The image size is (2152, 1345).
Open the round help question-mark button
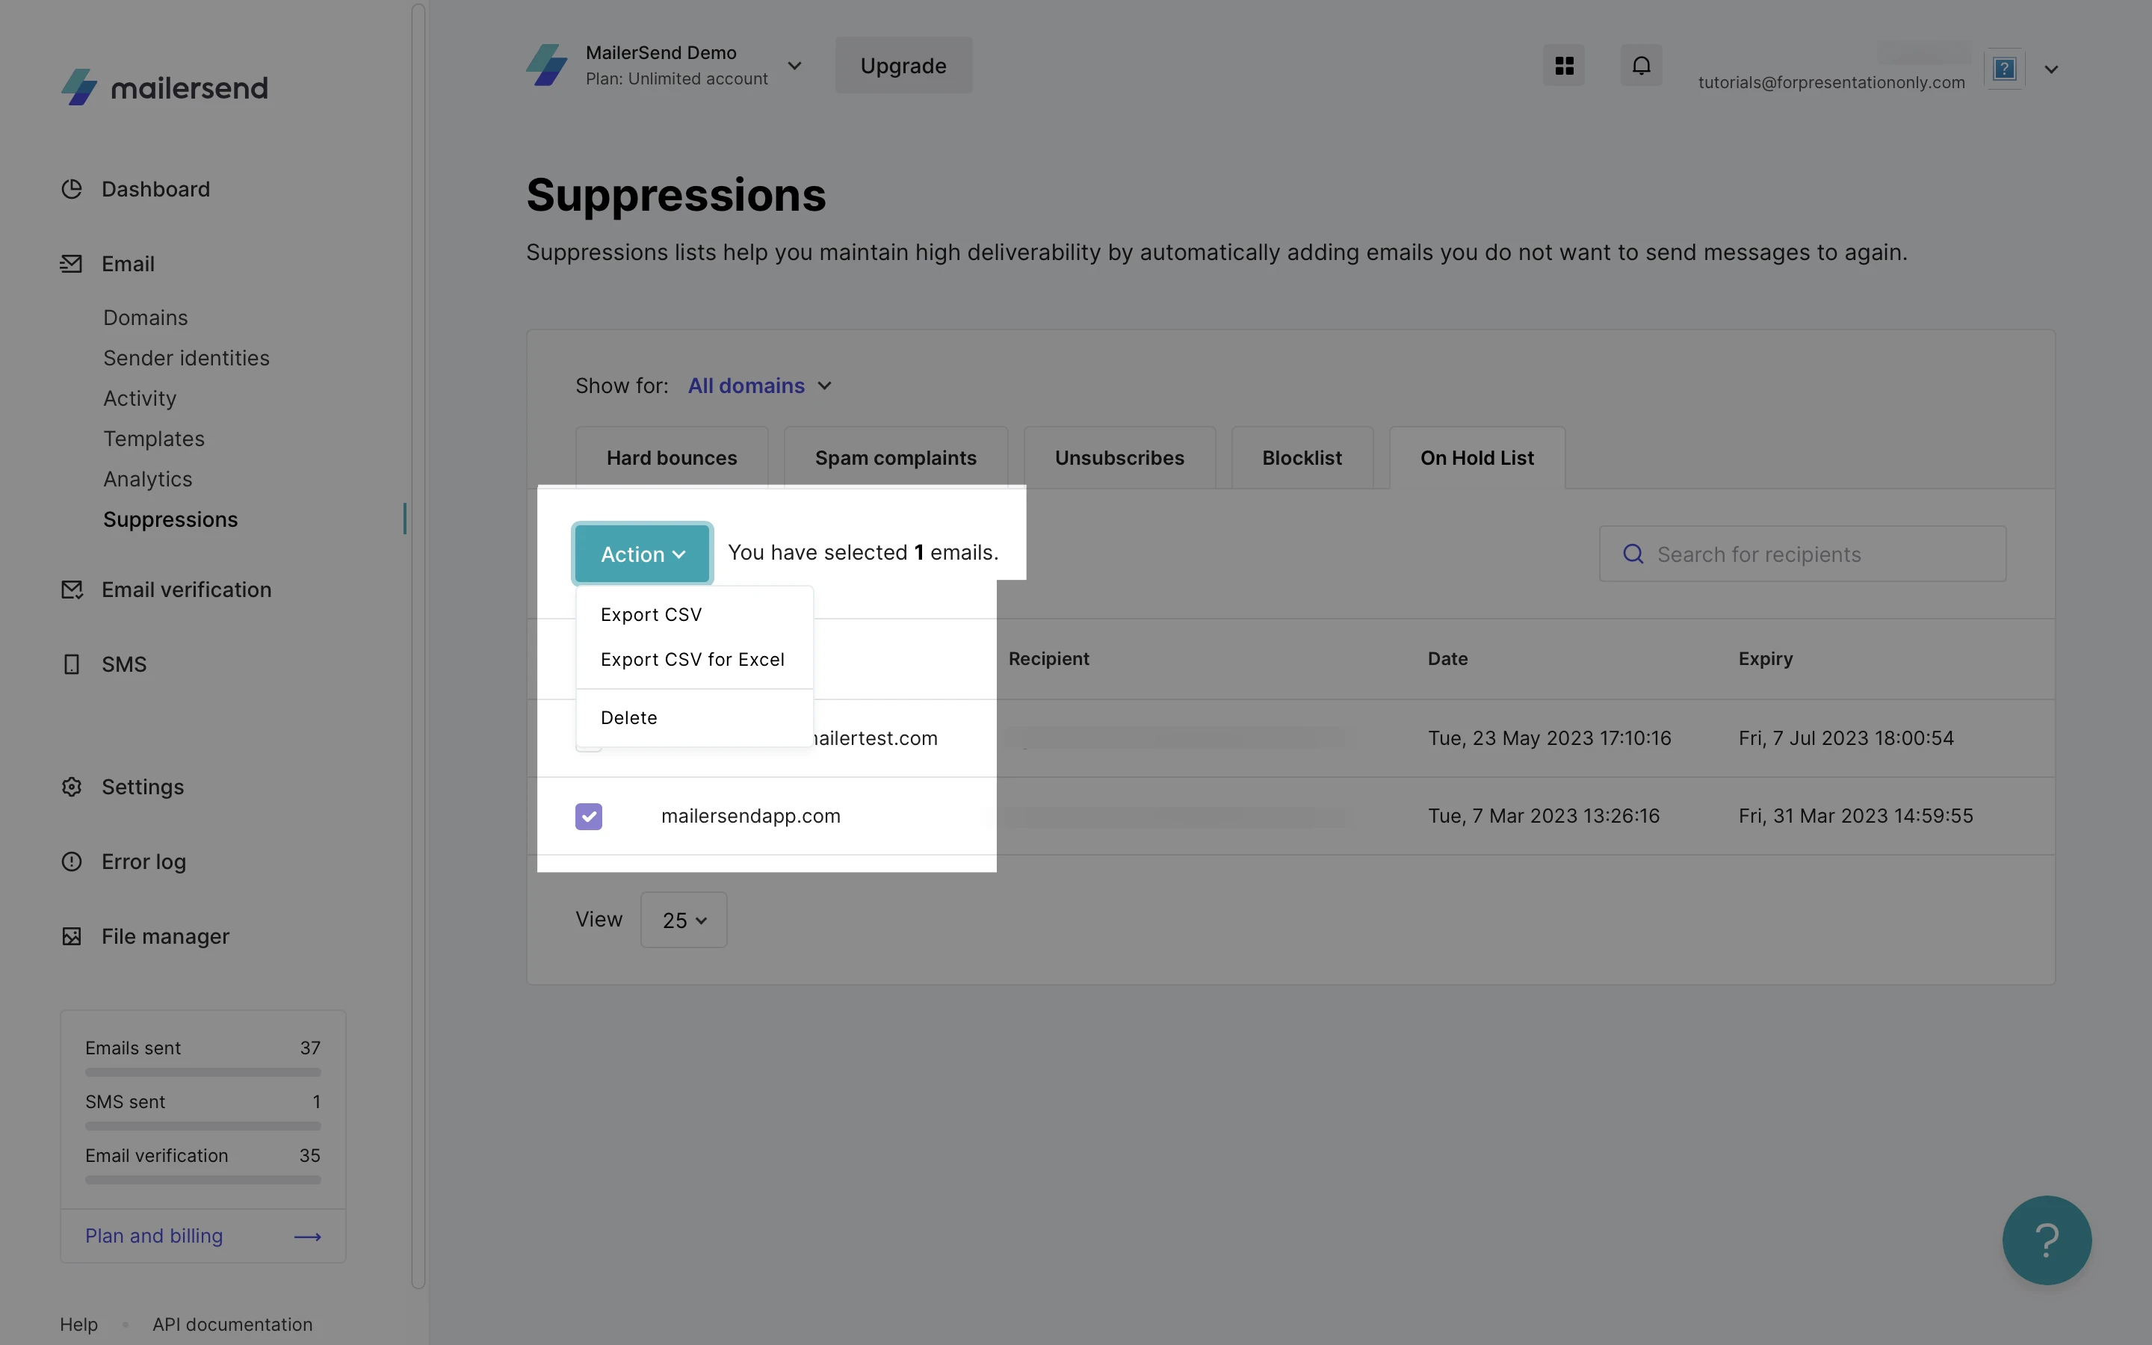click(x=2046, y=1240)
